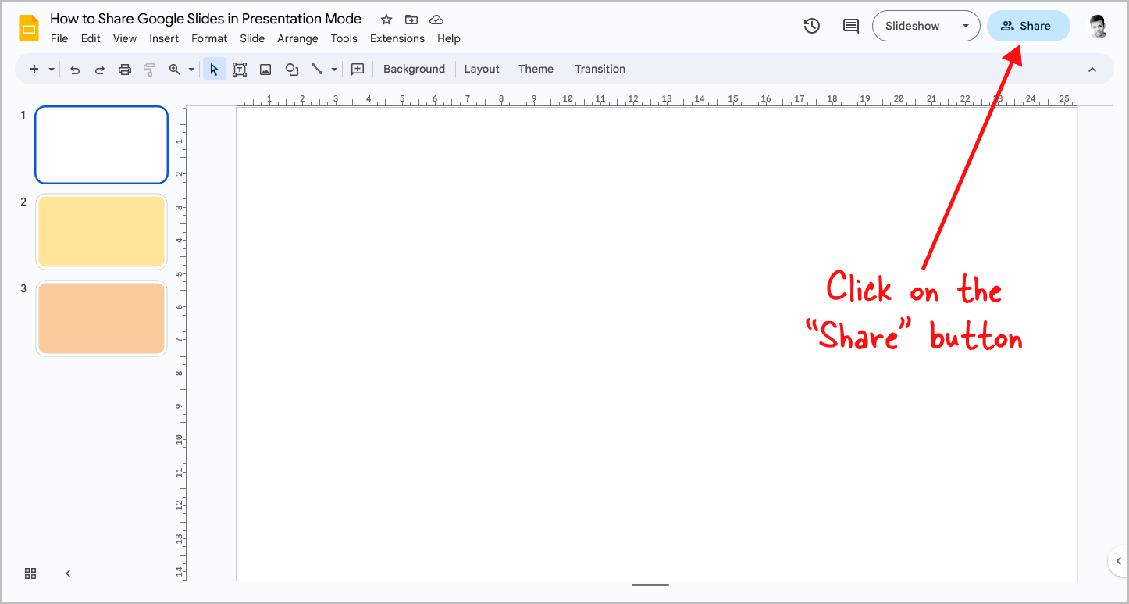Click the Redo icon
1129x604 pixels.
point(99,69)
